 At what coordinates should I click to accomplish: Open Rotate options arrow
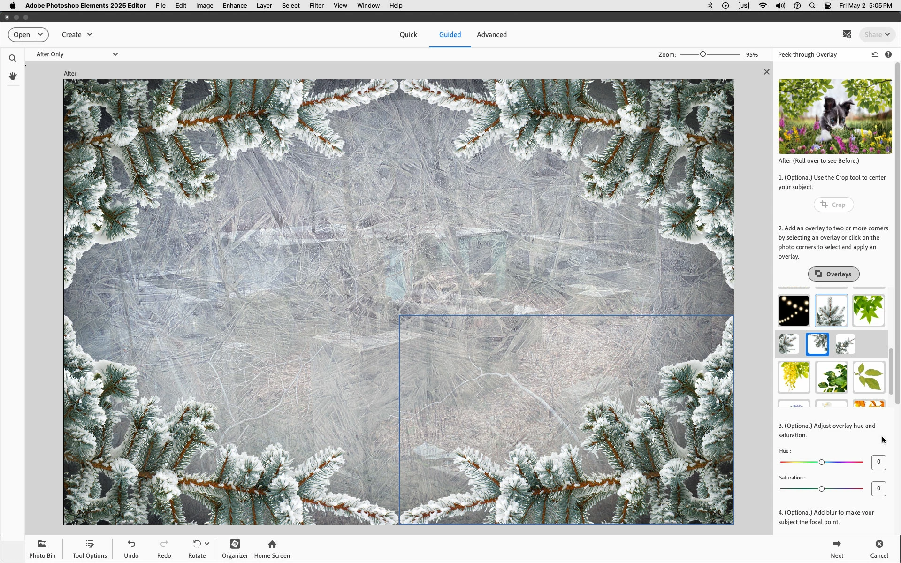pyautogui.click(x=207, y=544)
